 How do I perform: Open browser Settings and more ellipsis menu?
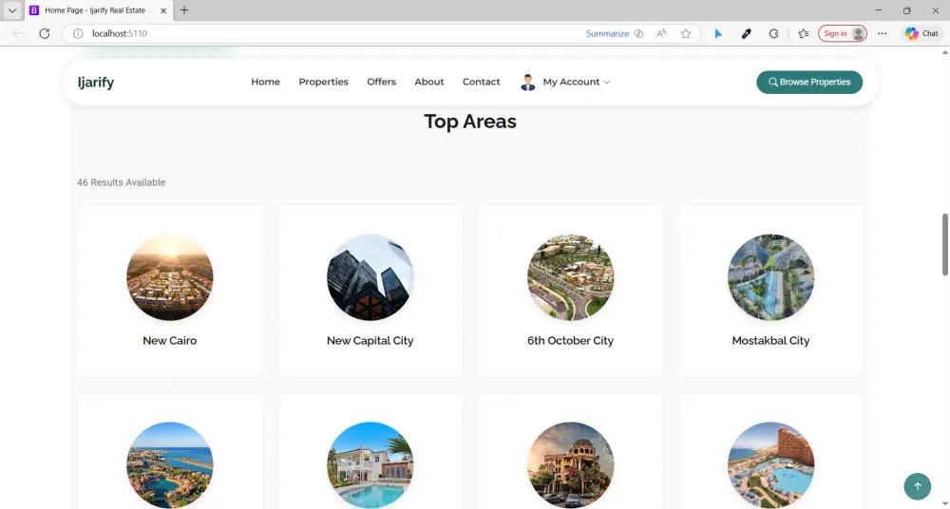click(x=883, y=34)
